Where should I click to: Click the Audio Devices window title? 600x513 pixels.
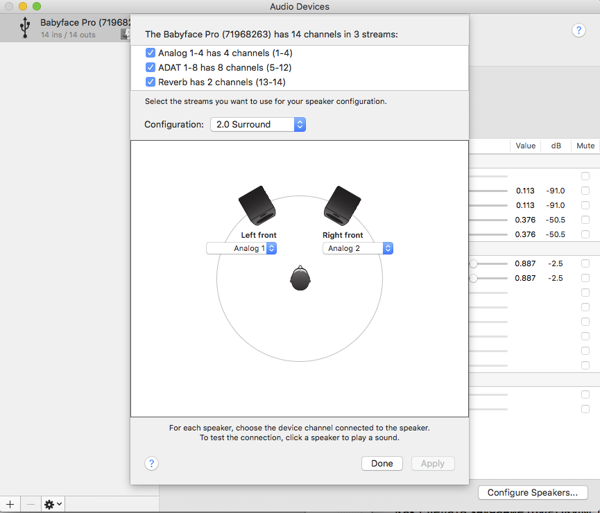point(300,6)
